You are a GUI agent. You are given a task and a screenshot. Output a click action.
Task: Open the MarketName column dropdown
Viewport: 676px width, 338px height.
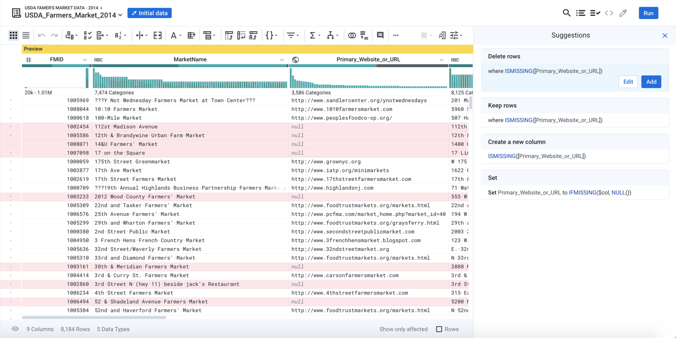tap(281, 59)
